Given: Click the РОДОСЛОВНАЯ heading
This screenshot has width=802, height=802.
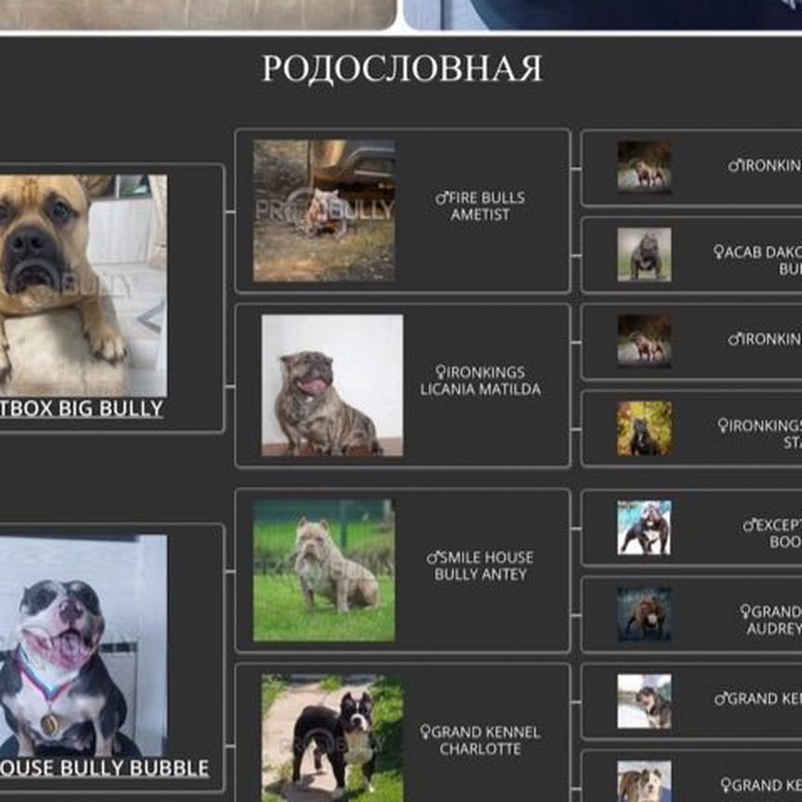Looking at the screenshot, I should pos(401,70).
